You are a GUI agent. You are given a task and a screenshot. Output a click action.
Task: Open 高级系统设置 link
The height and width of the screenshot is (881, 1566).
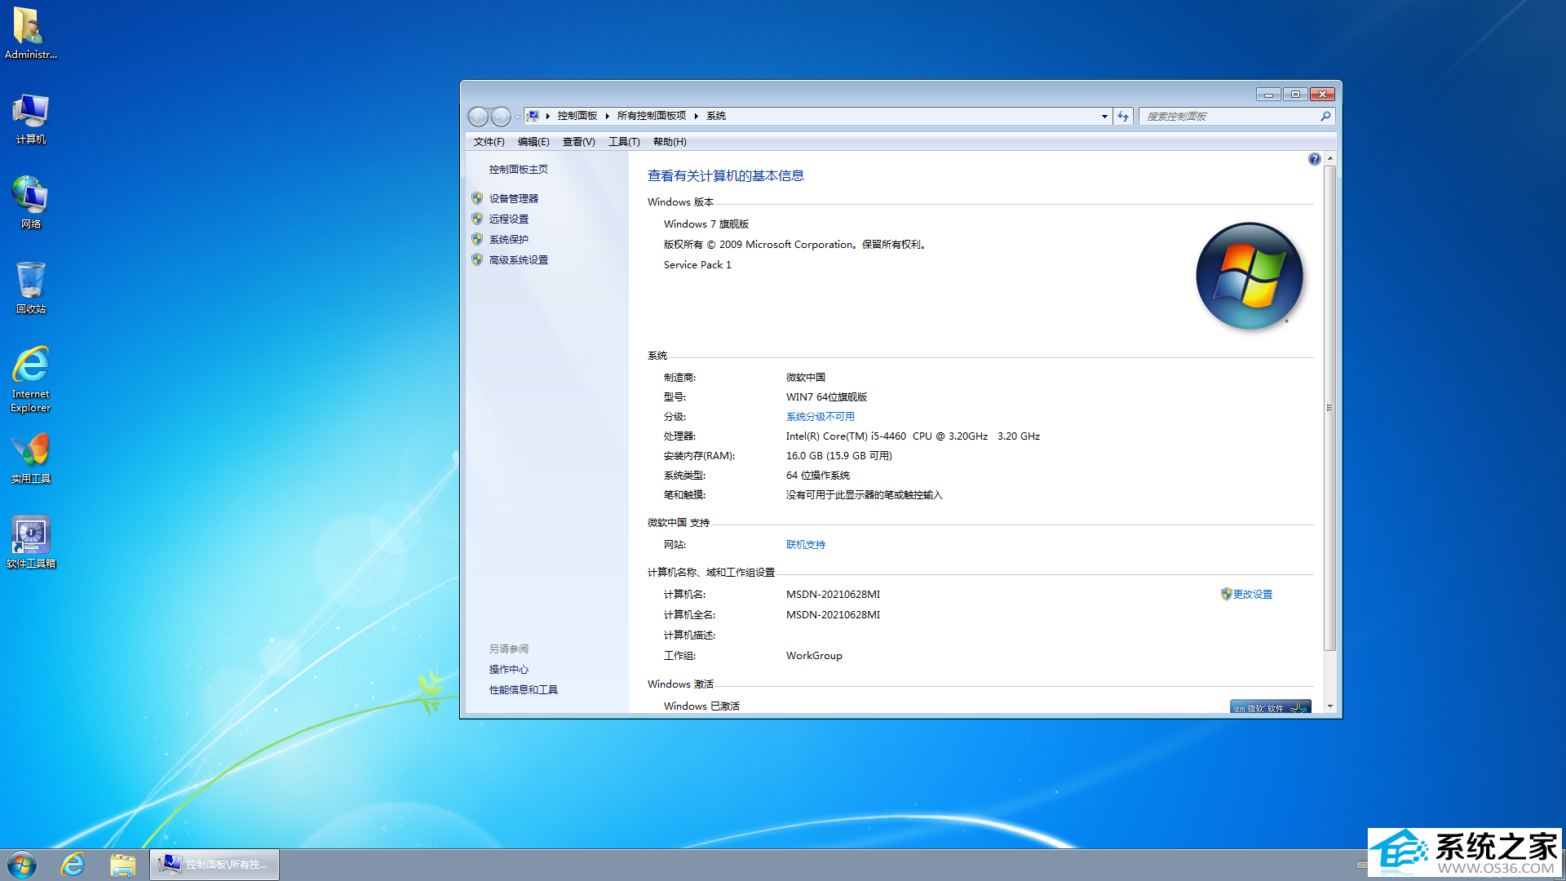tap(518, 259)
